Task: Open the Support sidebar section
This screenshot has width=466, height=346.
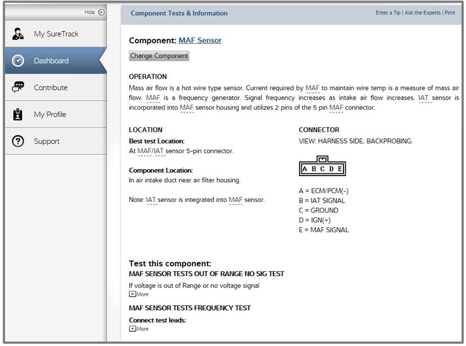Action: pyautogui.click(x=47, y=141)
